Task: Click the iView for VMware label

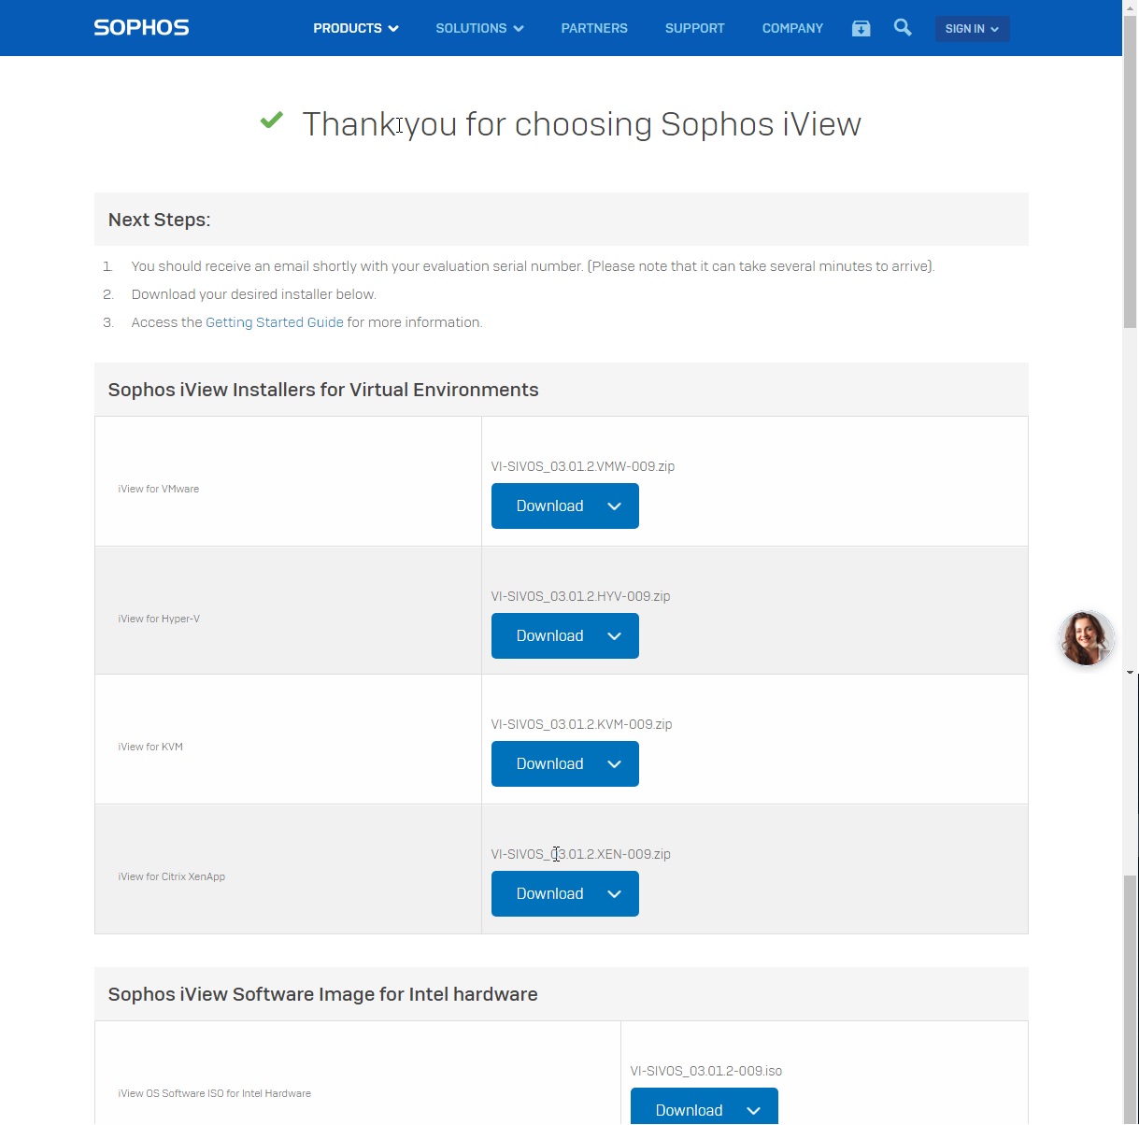Action: click(159, 489)
